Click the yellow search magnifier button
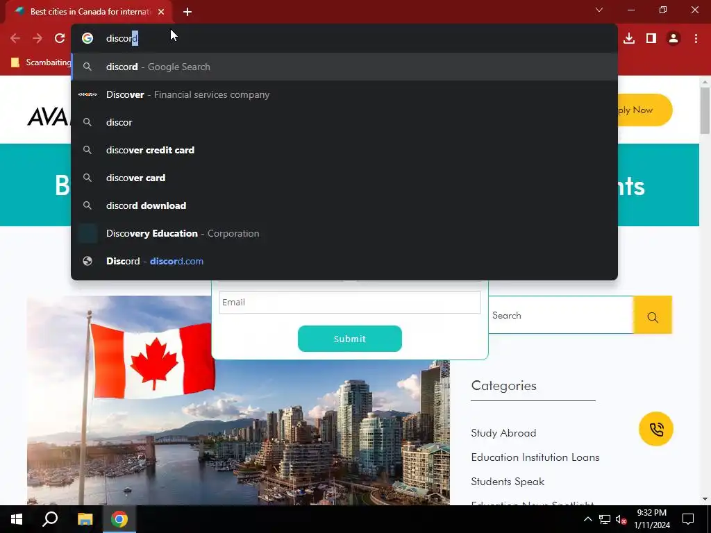Image resolution: width=711 pixels, height=533 pixels. coord(653,315)
